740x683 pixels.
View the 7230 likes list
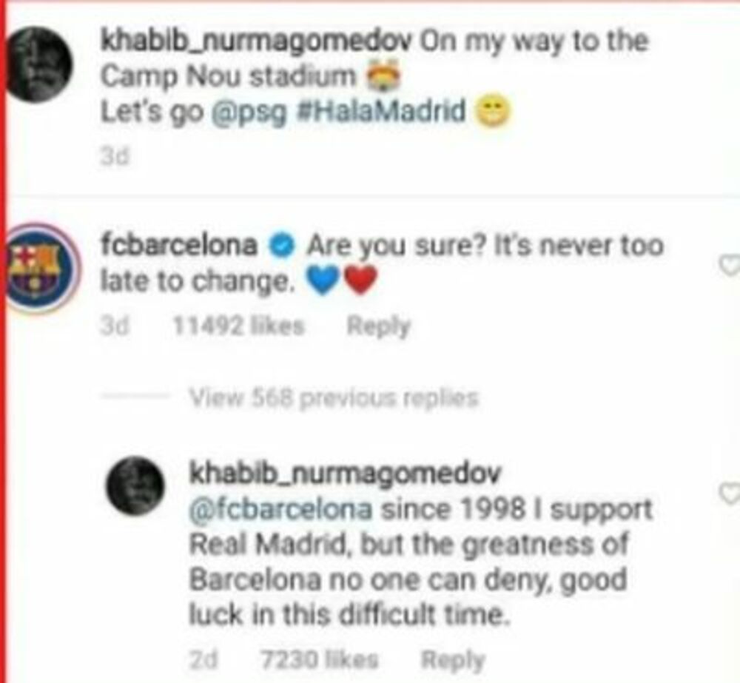[x=320, y=659]
